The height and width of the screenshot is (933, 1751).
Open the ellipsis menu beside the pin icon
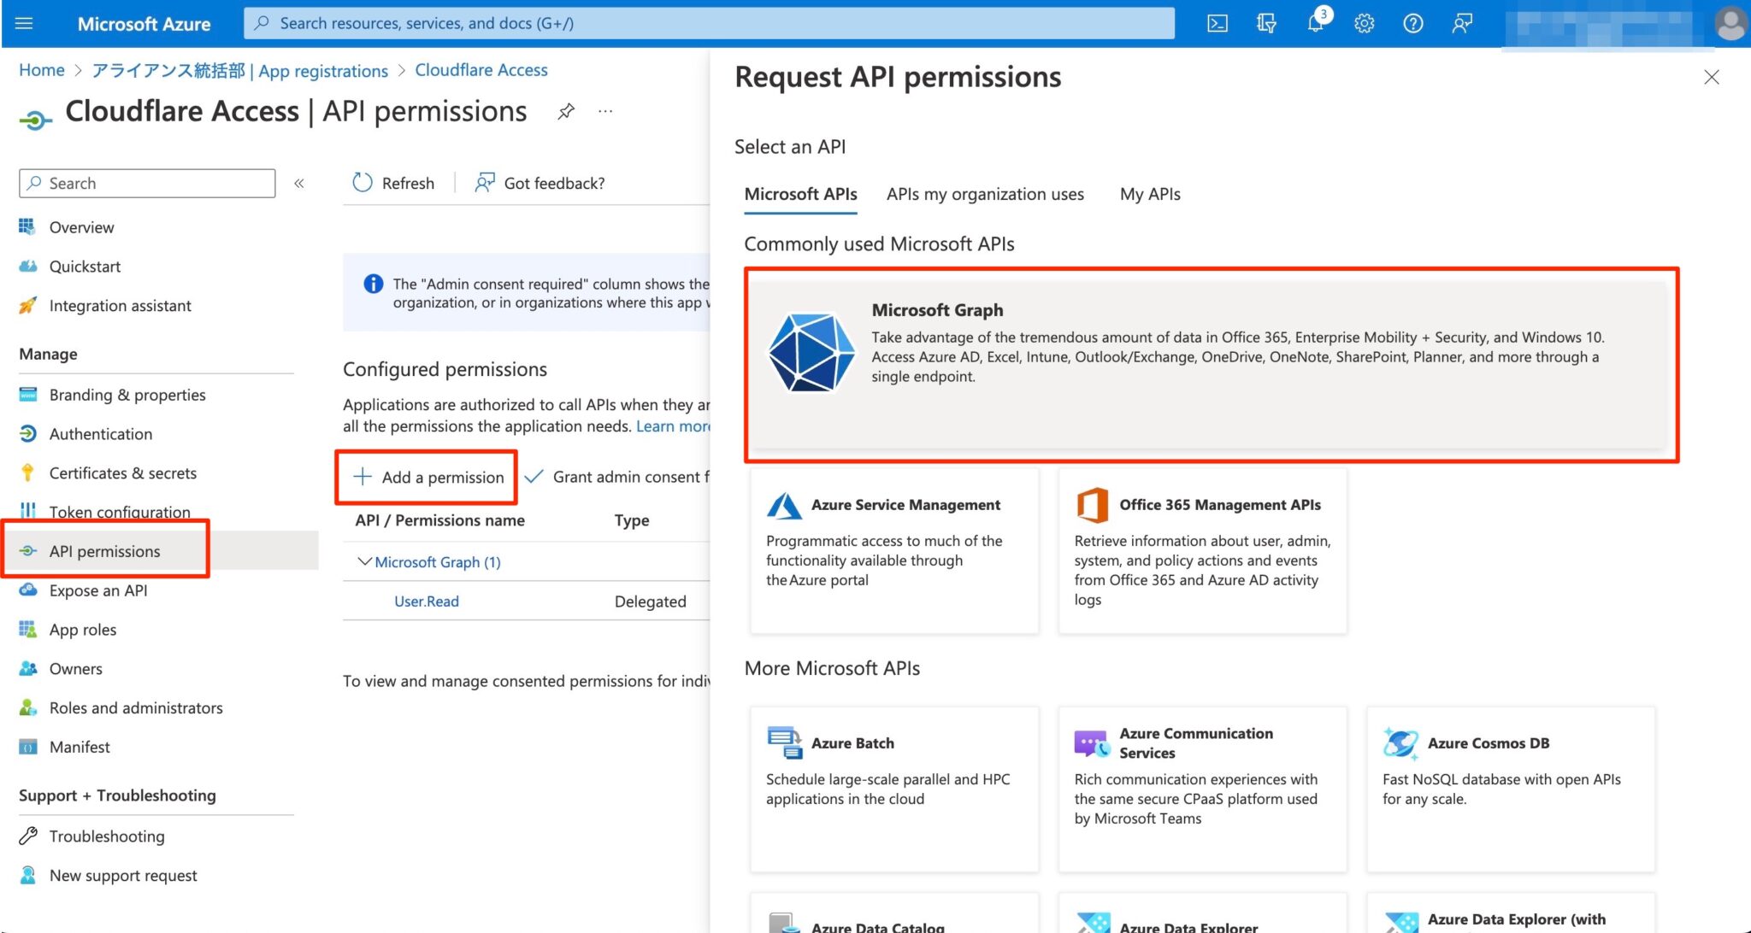(605, 111)
